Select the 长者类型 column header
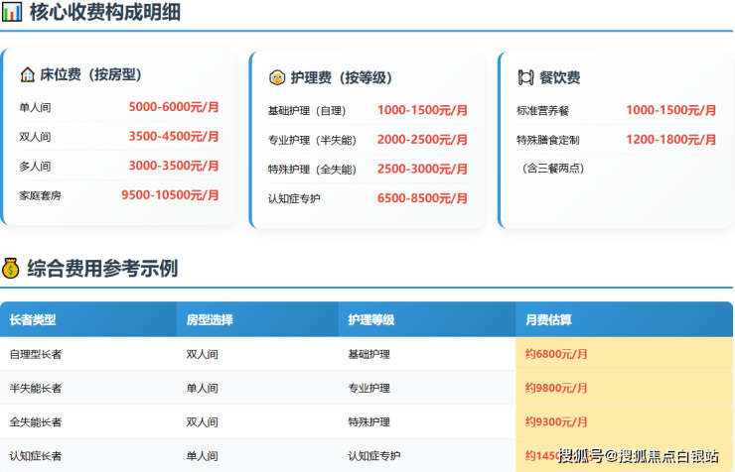The image size is (735, 472). (x=33, y=320)
